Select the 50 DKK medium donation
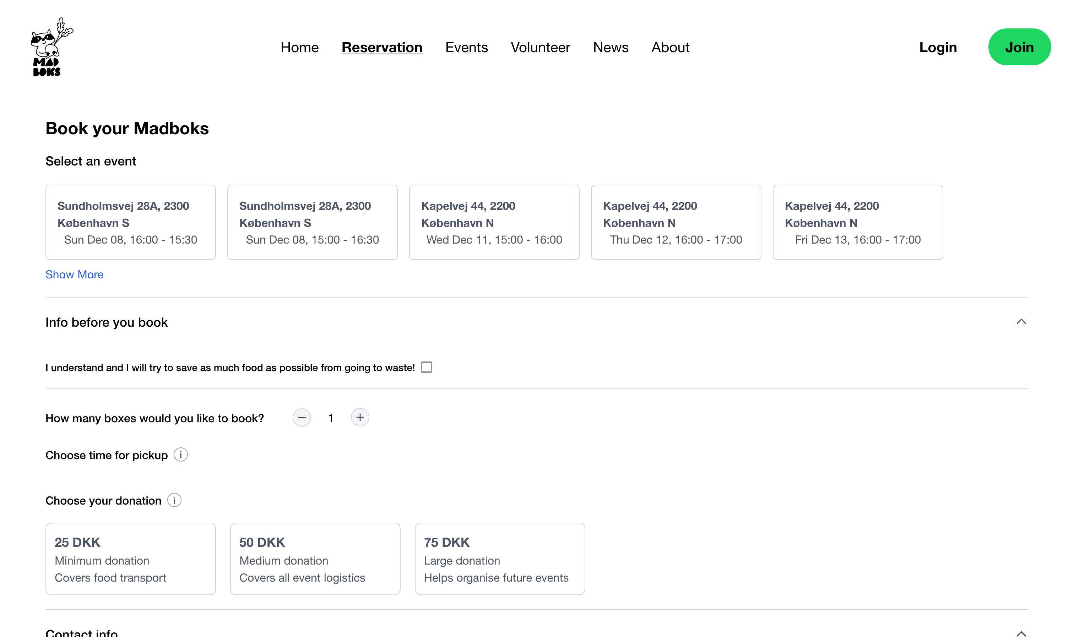Screen dimensions: 1074x637 (x=315, y=559)
